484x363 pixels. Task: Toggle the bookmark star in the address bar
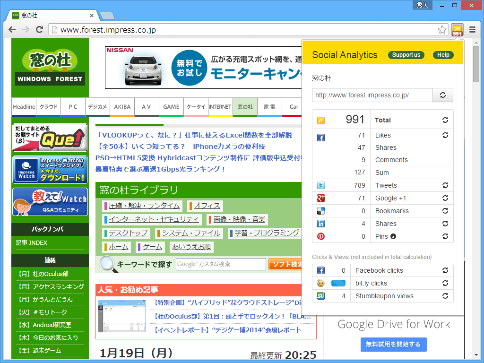(x=442, y=29)
